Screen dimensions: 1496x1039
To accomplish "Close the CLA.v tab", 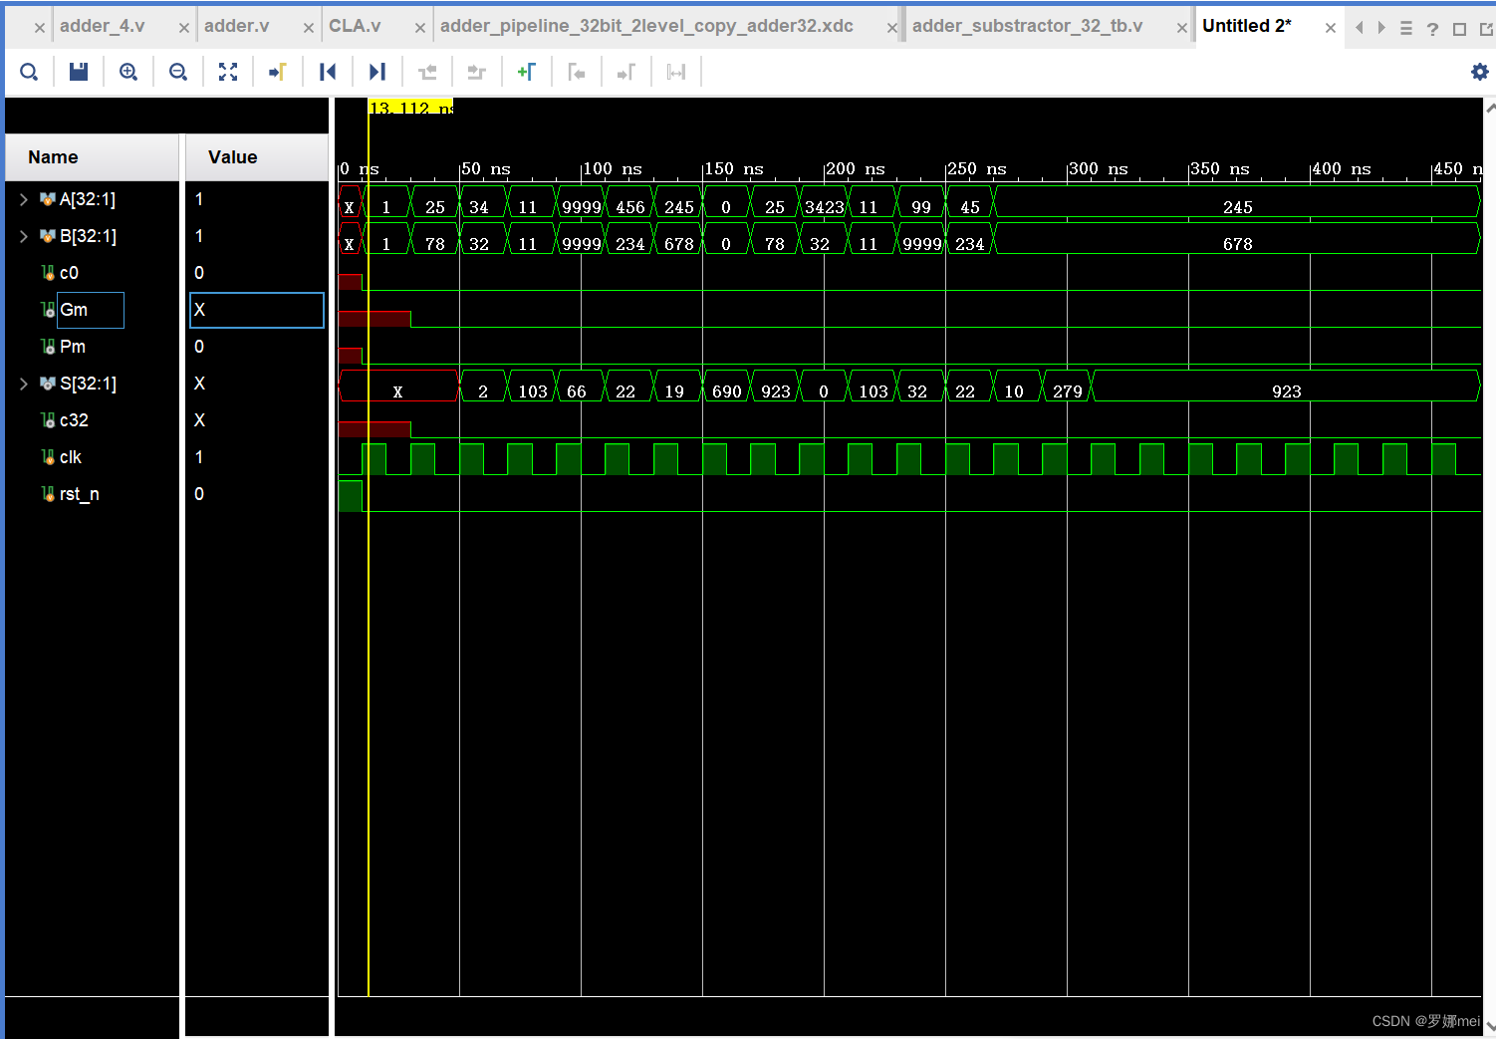I will 420,28.
